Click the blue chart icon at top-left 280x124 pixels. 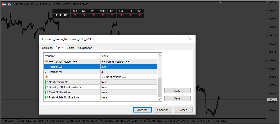click(4, 4)
